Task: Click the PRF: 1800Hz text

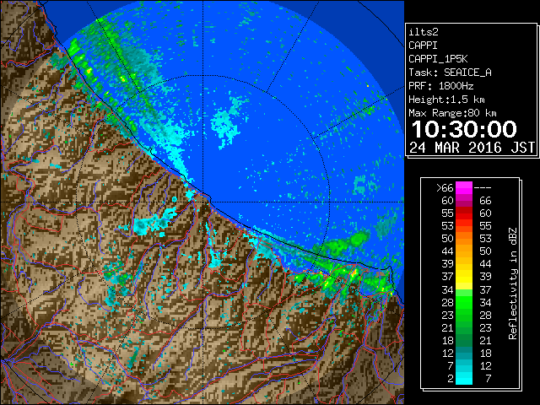Action: (441, 86)
